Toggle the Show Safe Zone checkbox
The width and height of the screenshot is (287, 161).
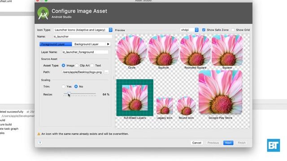tap(204, 30)
